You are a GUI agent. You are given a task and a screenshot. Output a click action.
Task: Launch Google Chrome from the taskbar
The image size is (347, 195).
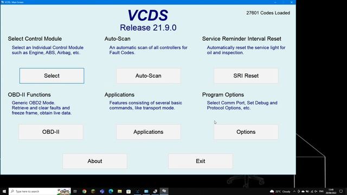(85, 191)
